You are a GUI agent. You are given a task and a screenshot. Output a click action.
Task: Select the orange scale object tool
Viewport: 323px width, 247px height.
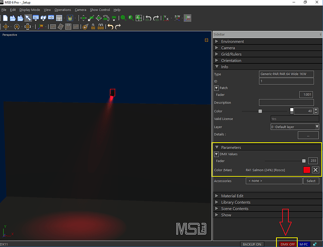(x=28, y=27)
